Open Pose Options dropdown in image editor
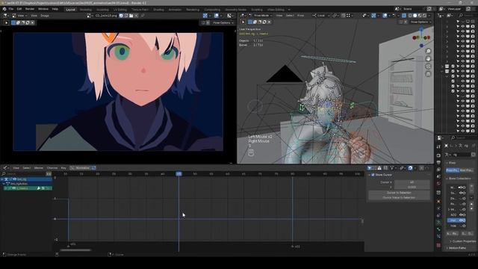 tap(223, 22)
